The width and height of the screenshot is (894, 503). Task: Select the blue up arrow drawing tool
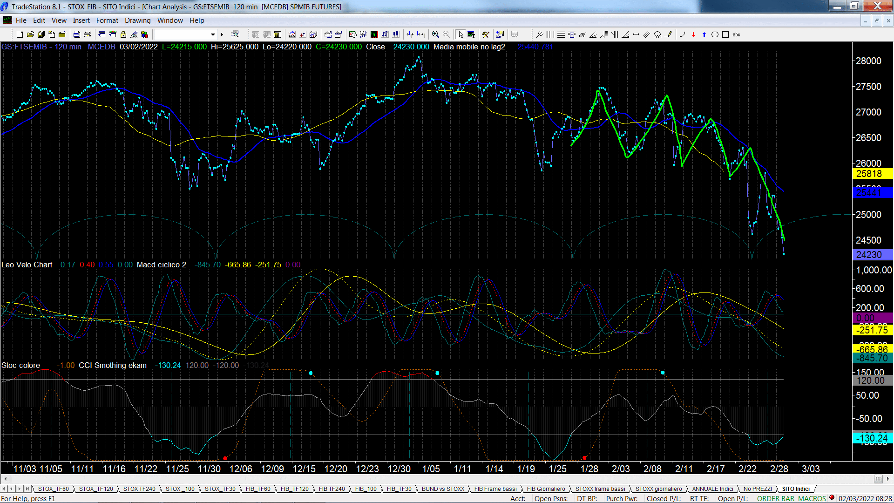coord(704,34)
